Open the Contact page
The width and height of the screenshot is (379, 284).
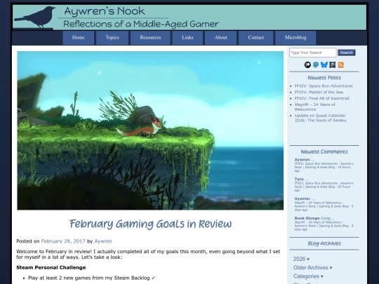pos(256,38)
